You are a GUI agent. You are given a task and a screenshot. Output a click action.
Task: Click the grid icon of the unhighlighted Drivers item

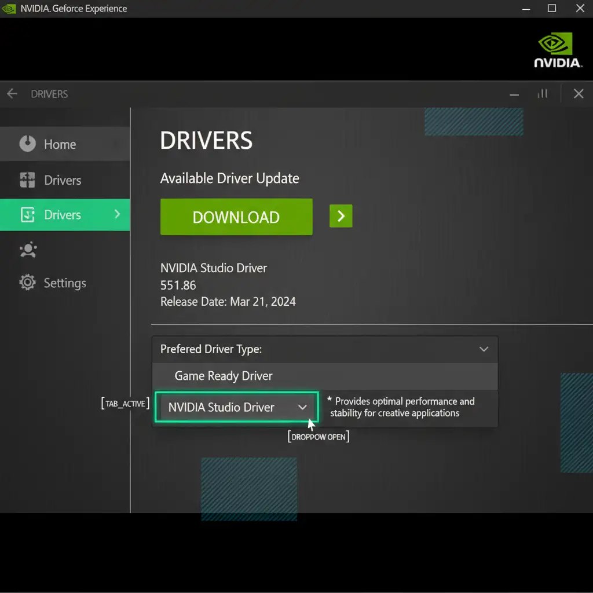(x=27, y=180)
